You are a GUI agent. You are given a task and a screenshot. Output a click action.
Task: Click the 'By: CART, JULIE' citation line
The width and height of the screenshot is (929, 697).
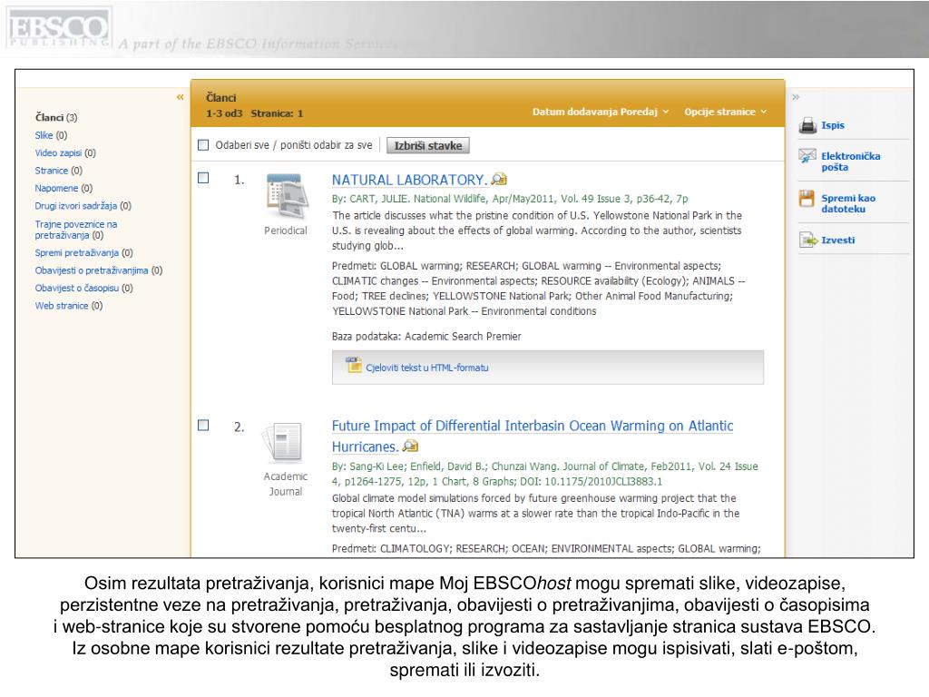pos(510,199)
